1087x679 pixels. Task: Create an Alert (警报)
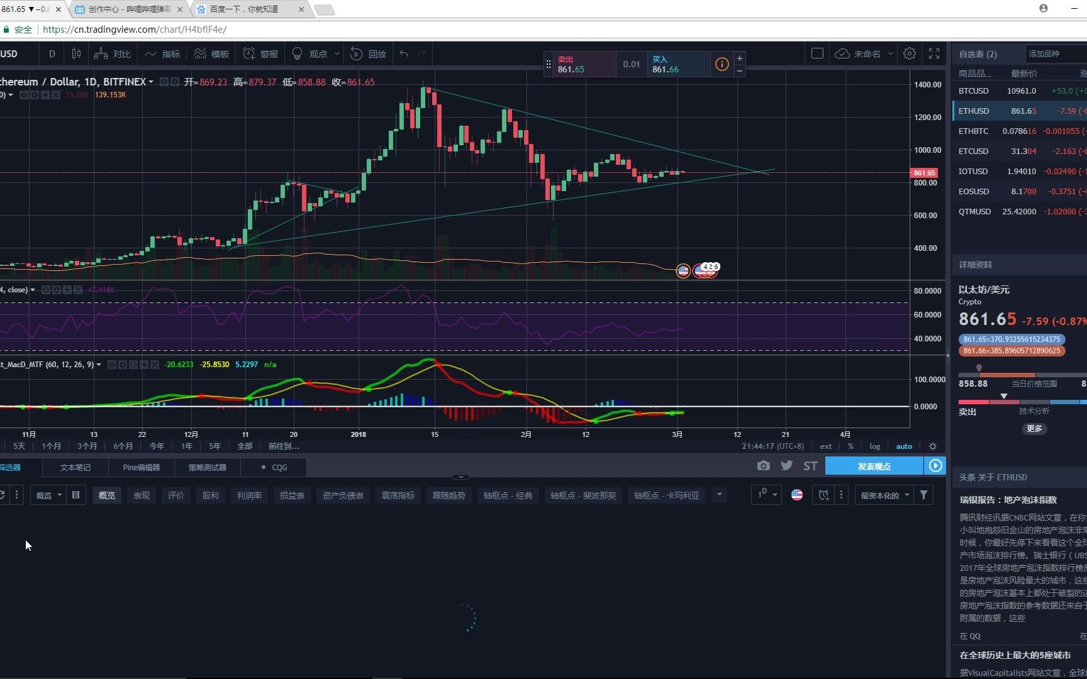pos(260,54)
